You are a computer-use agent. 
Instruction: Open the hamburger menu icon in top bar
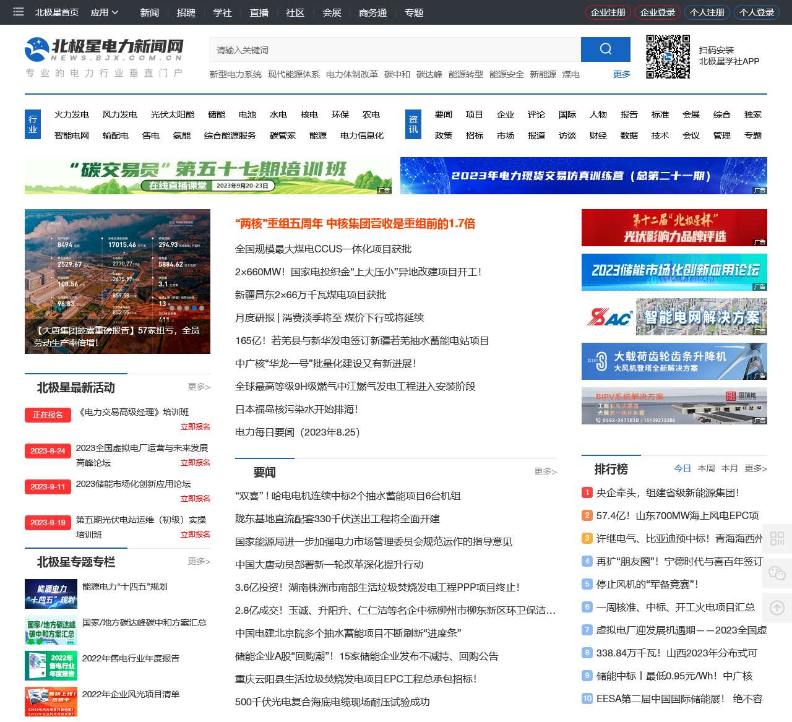pyautogui.click(x=19, y=12)
